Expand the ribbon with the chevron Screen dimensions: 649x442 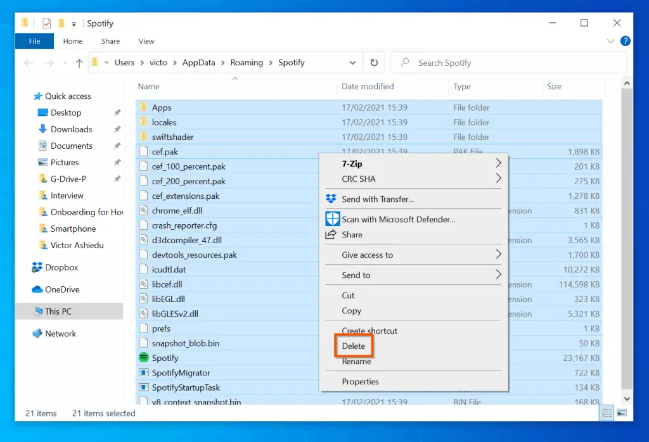[x=610, y=41]
